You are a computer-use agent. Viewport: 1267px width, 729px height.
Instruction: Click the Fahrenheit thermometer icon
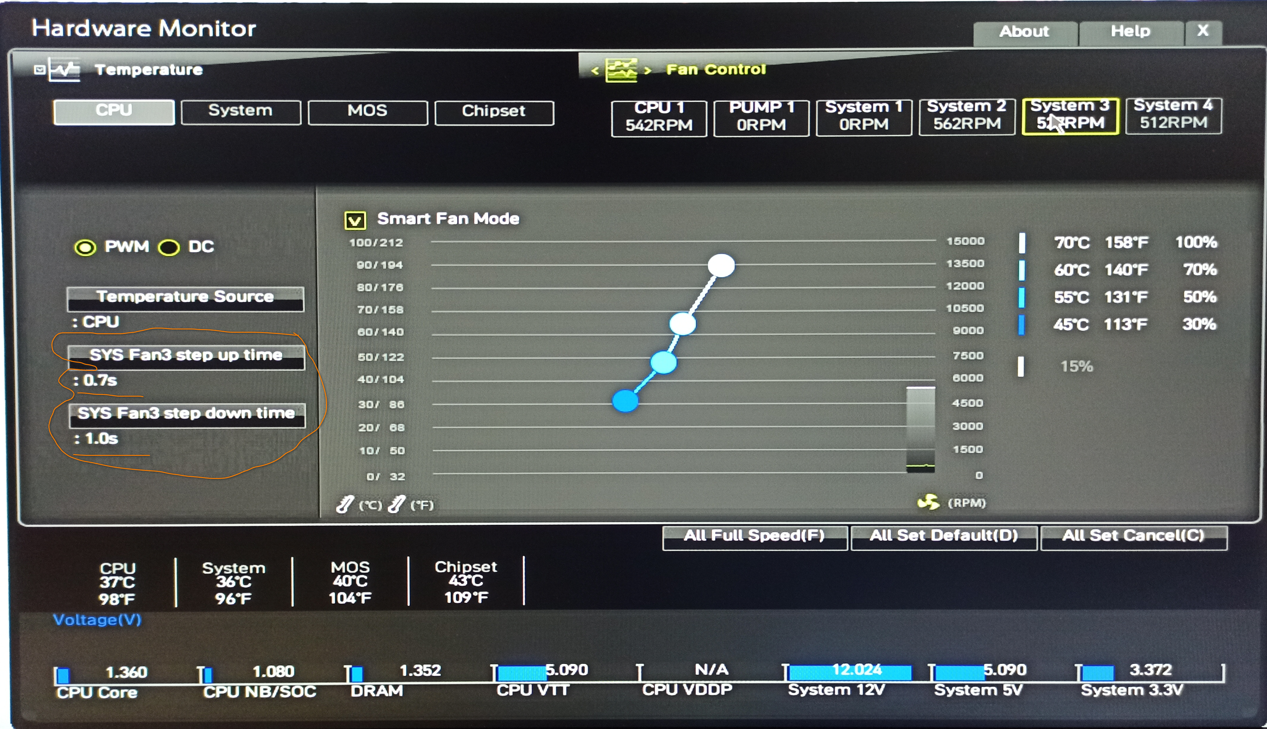[x=396, y=504]
